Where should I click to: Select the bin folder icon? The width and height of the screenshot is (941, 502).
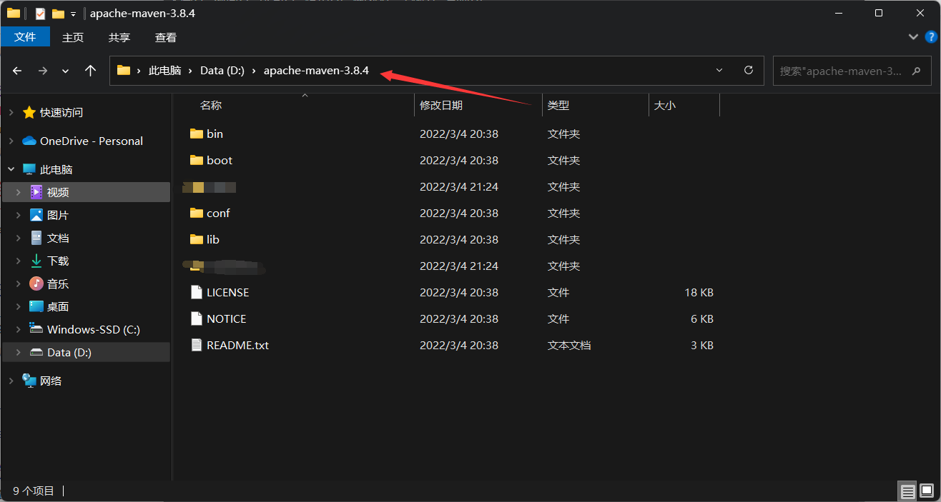(197, 134)
